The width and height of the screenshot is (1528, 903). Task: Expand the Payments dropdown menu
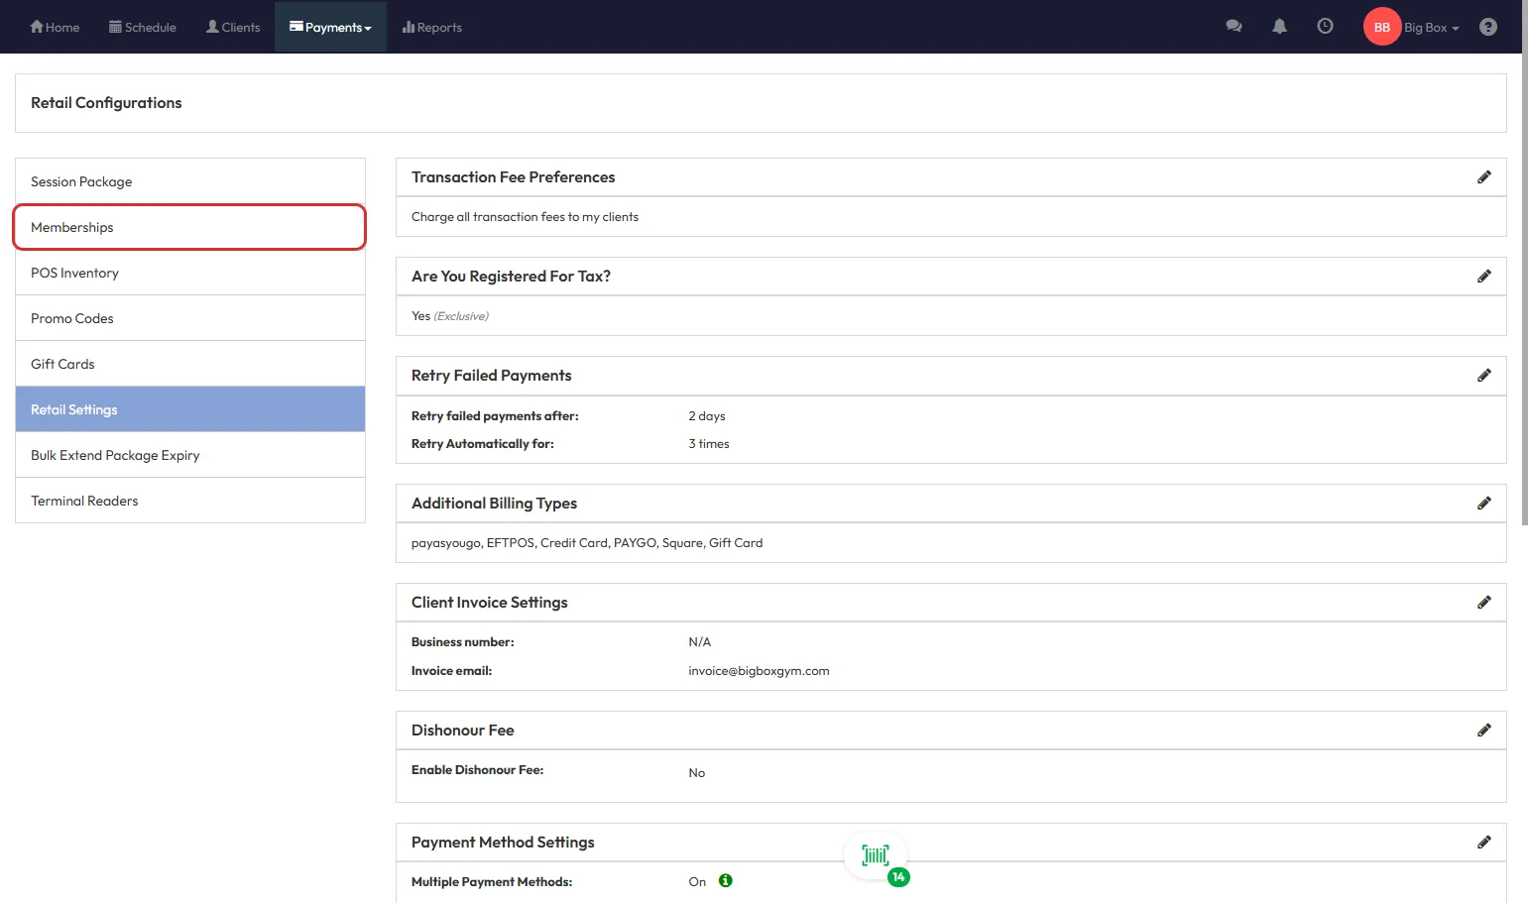coord(330,27)
